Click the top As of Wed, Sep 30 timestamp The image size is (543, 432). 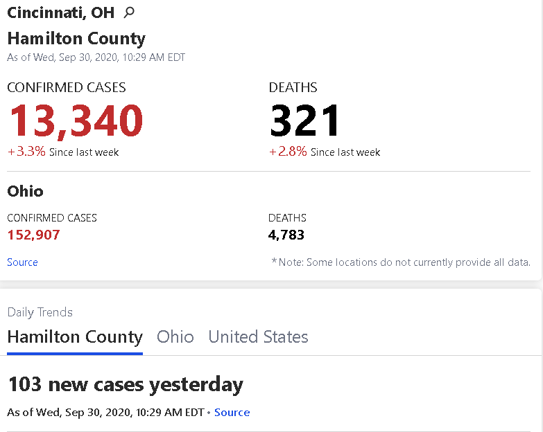point(96,57)
